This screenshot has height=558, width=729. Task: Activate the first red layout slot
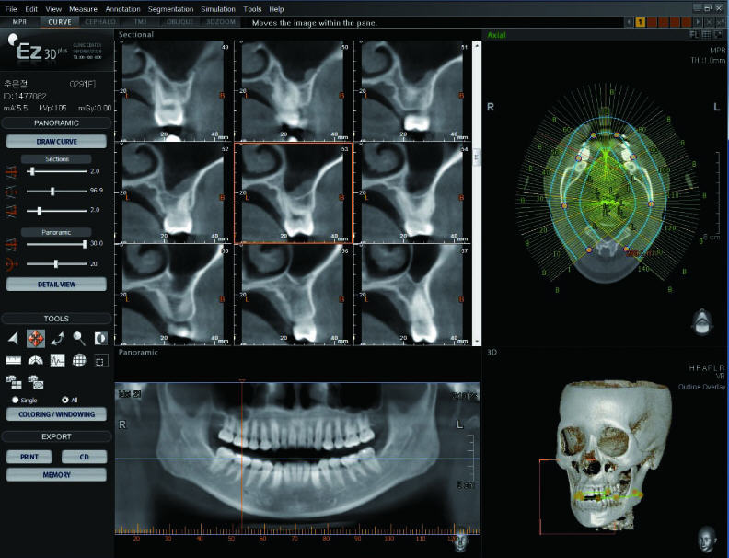click(x=652, y=22)
